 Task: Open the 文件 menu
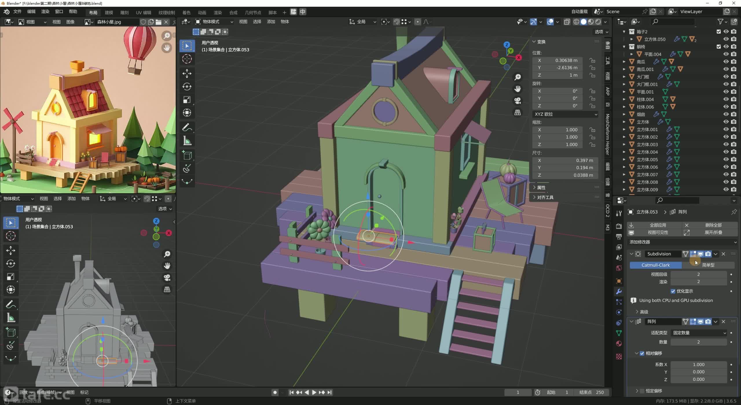[x=17, y=12]
